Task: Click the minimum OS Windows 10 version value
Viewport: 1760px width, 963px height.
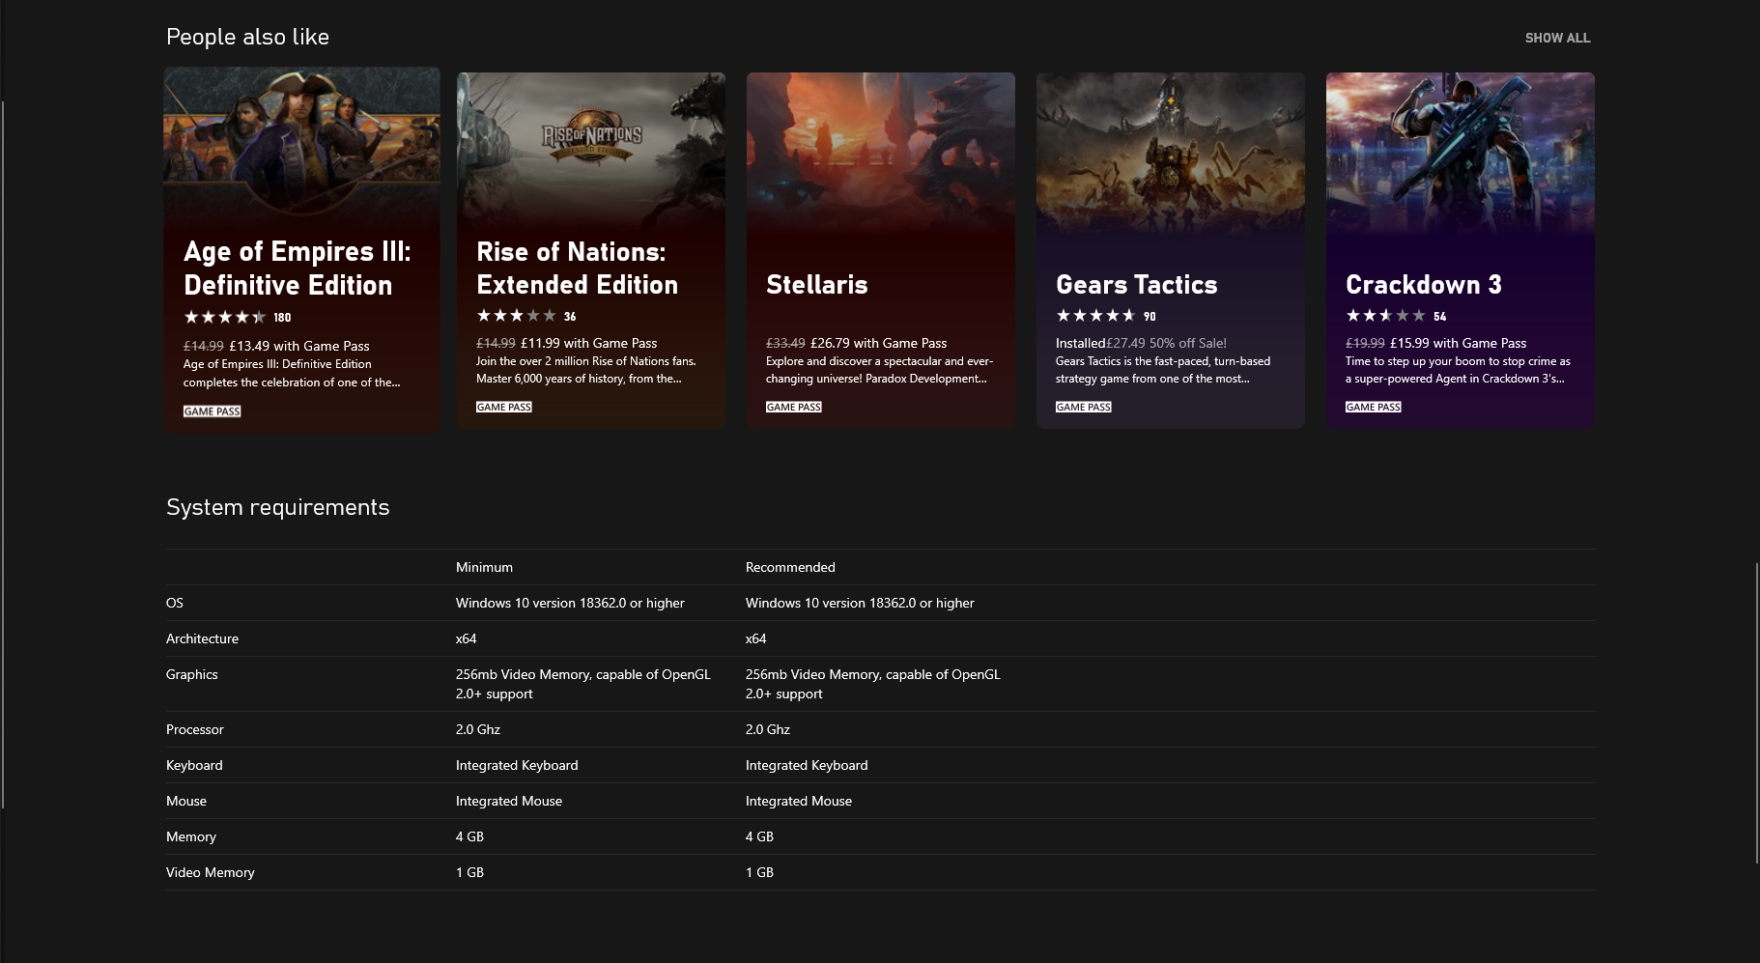Action: [x=570, y=603]
